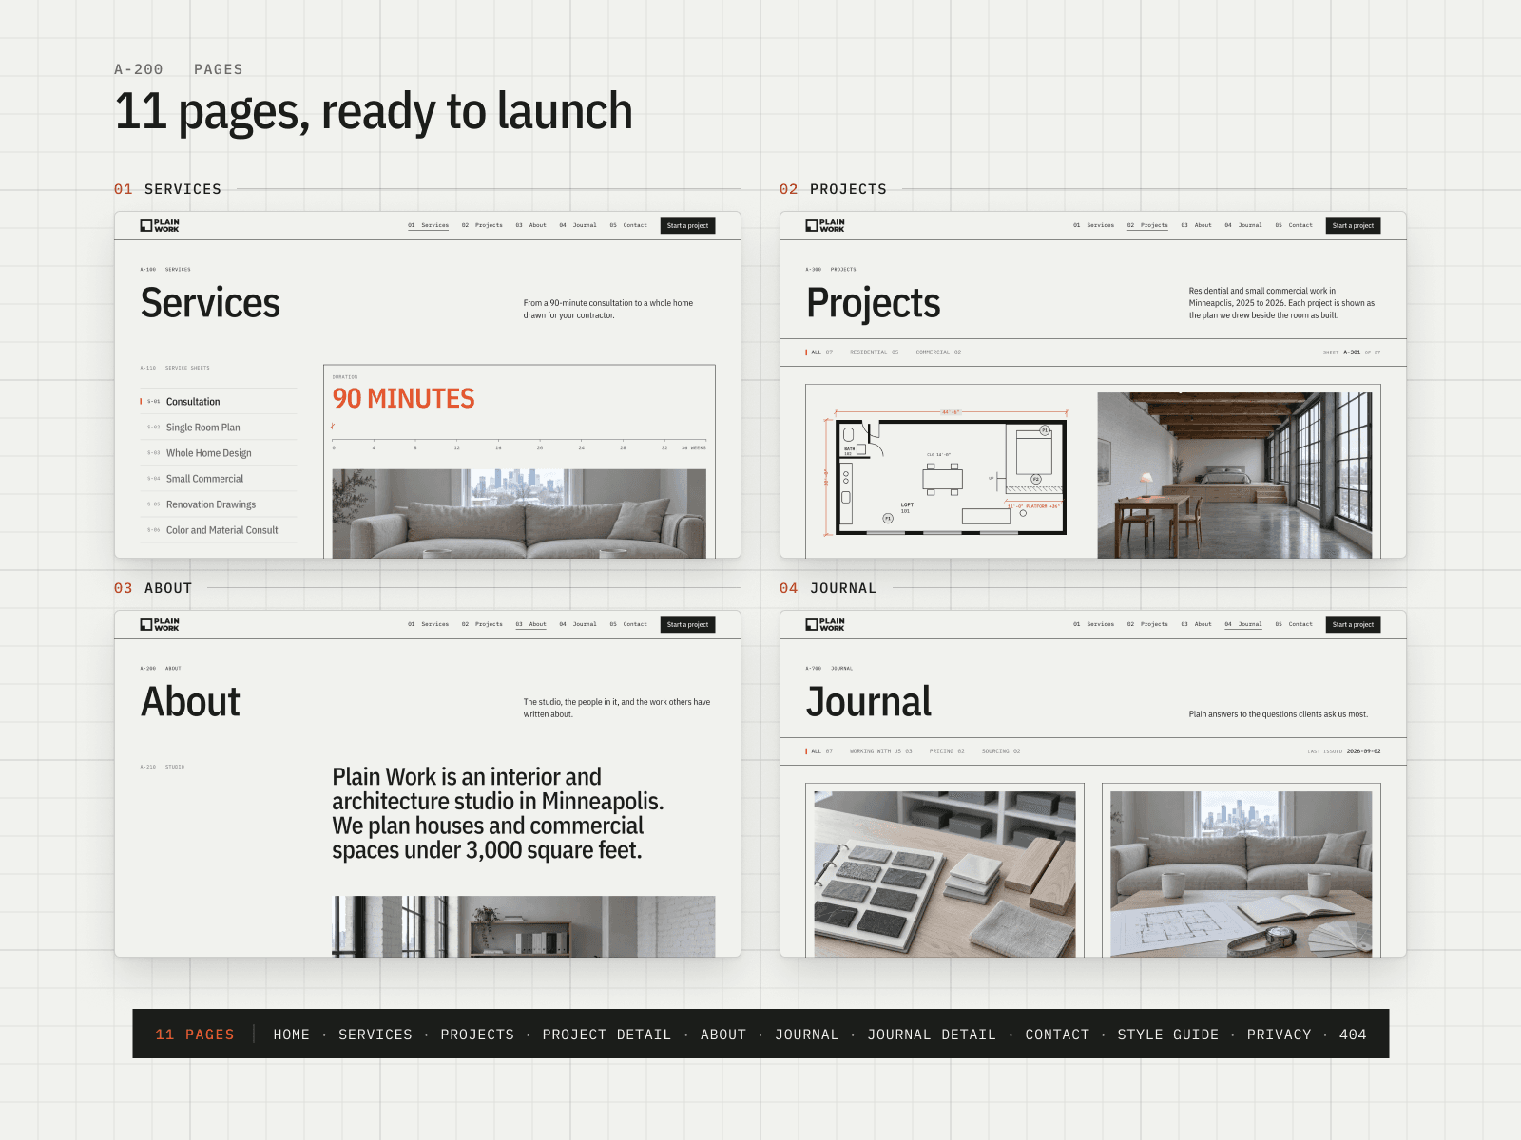Select Color and Material Consult sheet
The image size is (1521, 1140).
[219, 530]
